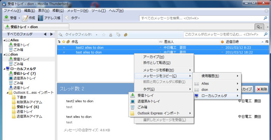
Task: Copy to ごみ箱 in submenu
Action: 161,107
